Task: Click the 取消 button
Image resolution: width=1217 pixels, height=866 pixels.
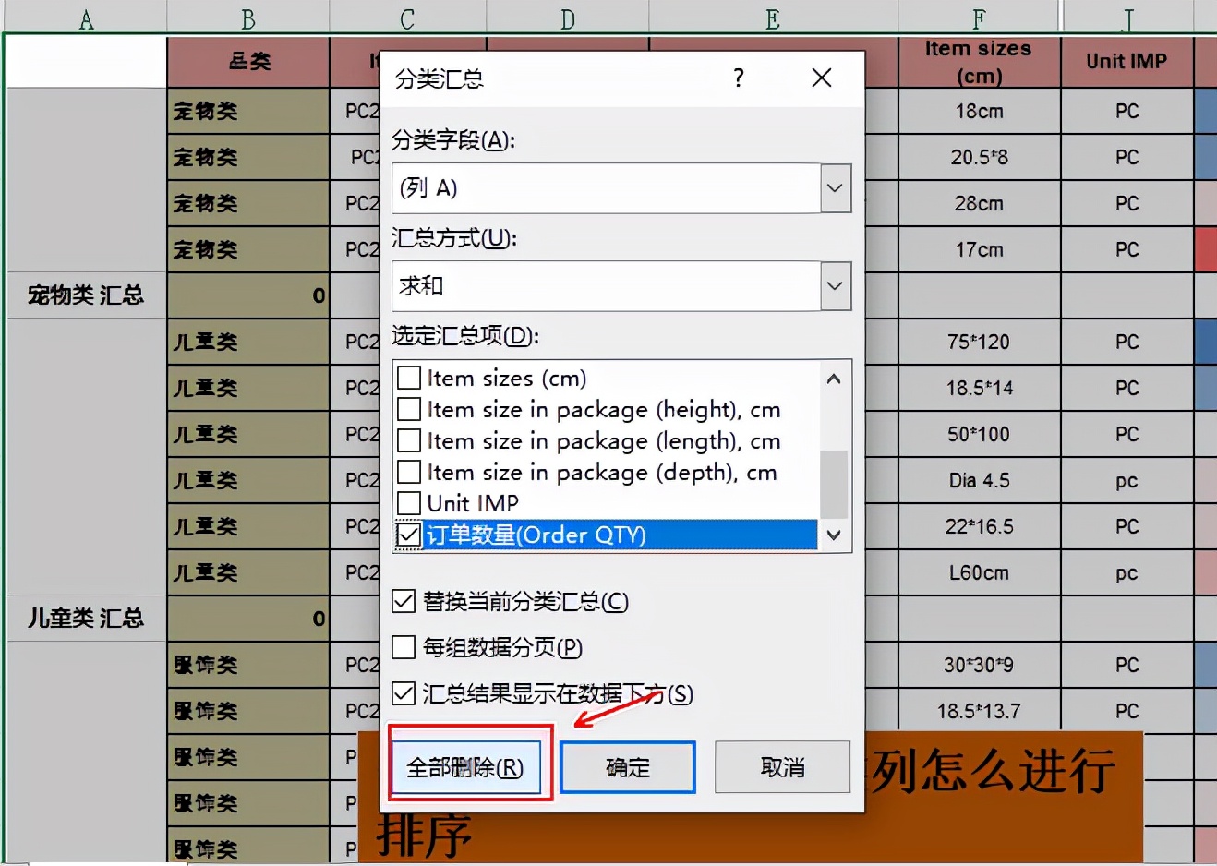Action: [x=782, y=767]
